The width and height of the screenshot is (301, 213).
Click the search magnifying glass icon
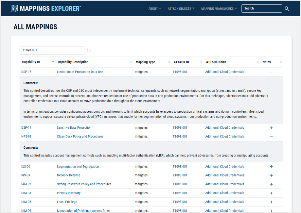287,8
